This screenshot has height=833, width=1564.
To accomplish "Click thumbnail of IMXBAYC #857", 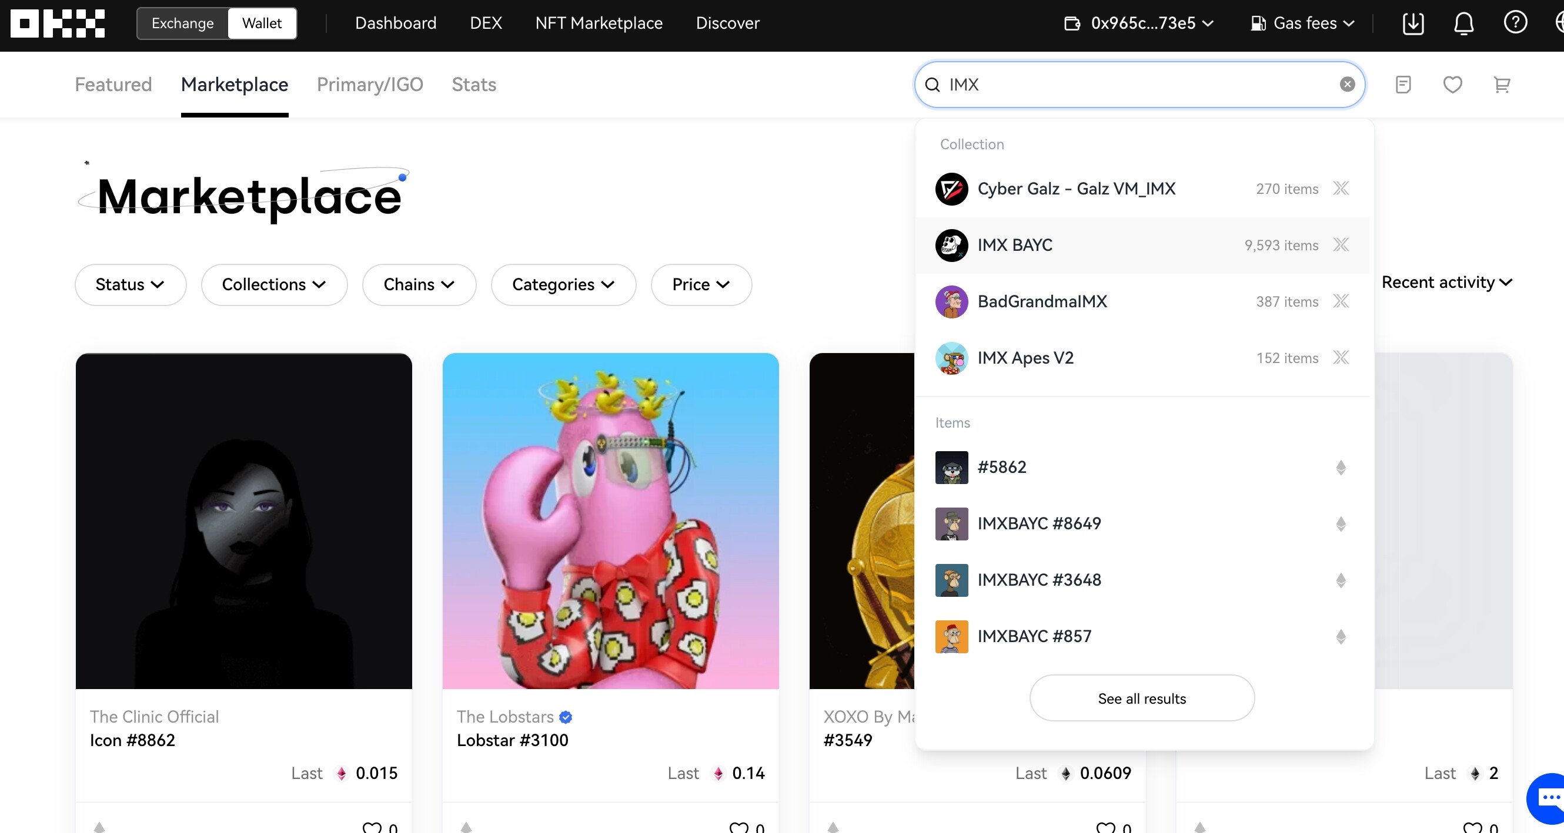I will pyautogui.click(x=951, y=636).
